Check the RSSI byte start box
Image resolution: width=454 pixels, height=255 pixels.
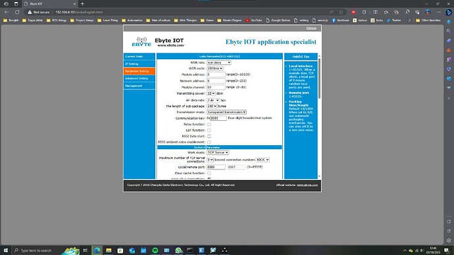209,136
